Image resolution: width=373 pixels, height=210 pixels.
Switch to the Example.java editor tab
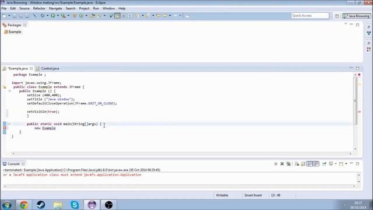click(17, 69)
